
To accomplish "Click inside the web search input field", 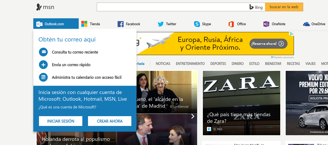I will [x=172, y=7].
